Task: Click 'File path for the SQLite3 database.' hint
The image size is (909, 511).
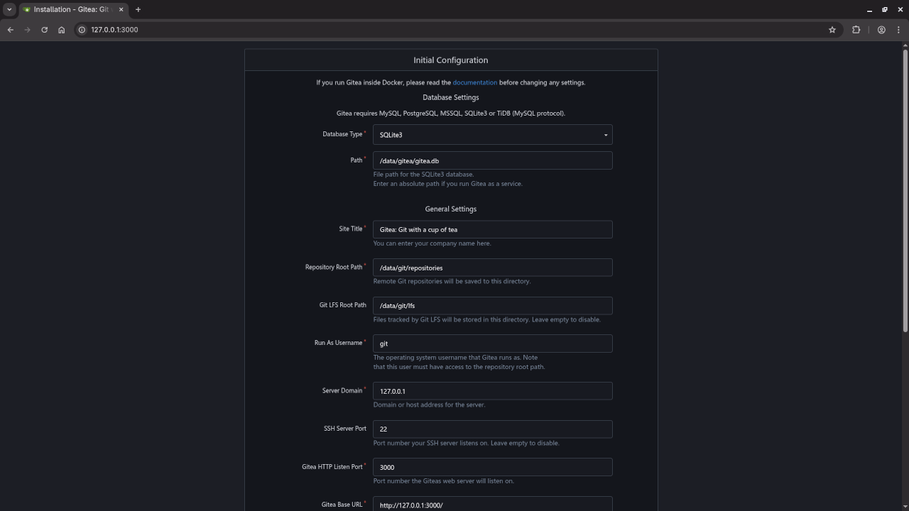Action: click(423, 174)
